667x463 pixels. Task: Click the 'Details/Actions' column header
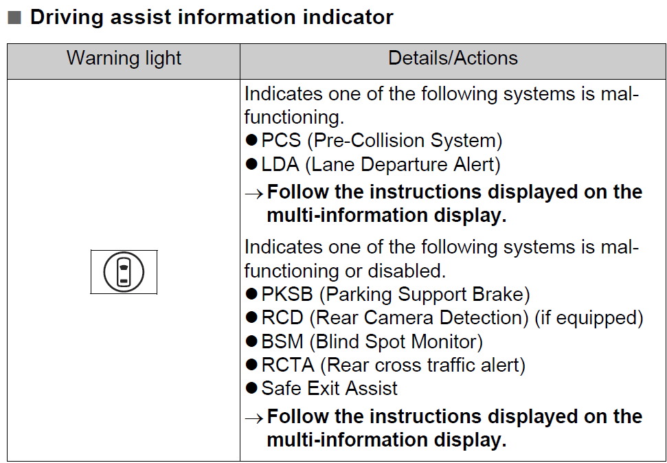(x=453, y=58)
